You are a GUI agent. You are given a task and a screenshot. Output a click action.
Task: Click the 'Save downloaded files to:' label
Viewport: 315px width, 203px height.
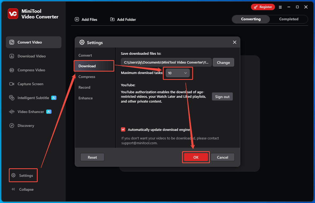141,53
